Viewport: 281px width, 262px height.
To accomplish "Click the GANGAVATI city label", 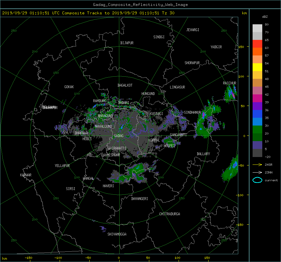I will tap(178, 135).
